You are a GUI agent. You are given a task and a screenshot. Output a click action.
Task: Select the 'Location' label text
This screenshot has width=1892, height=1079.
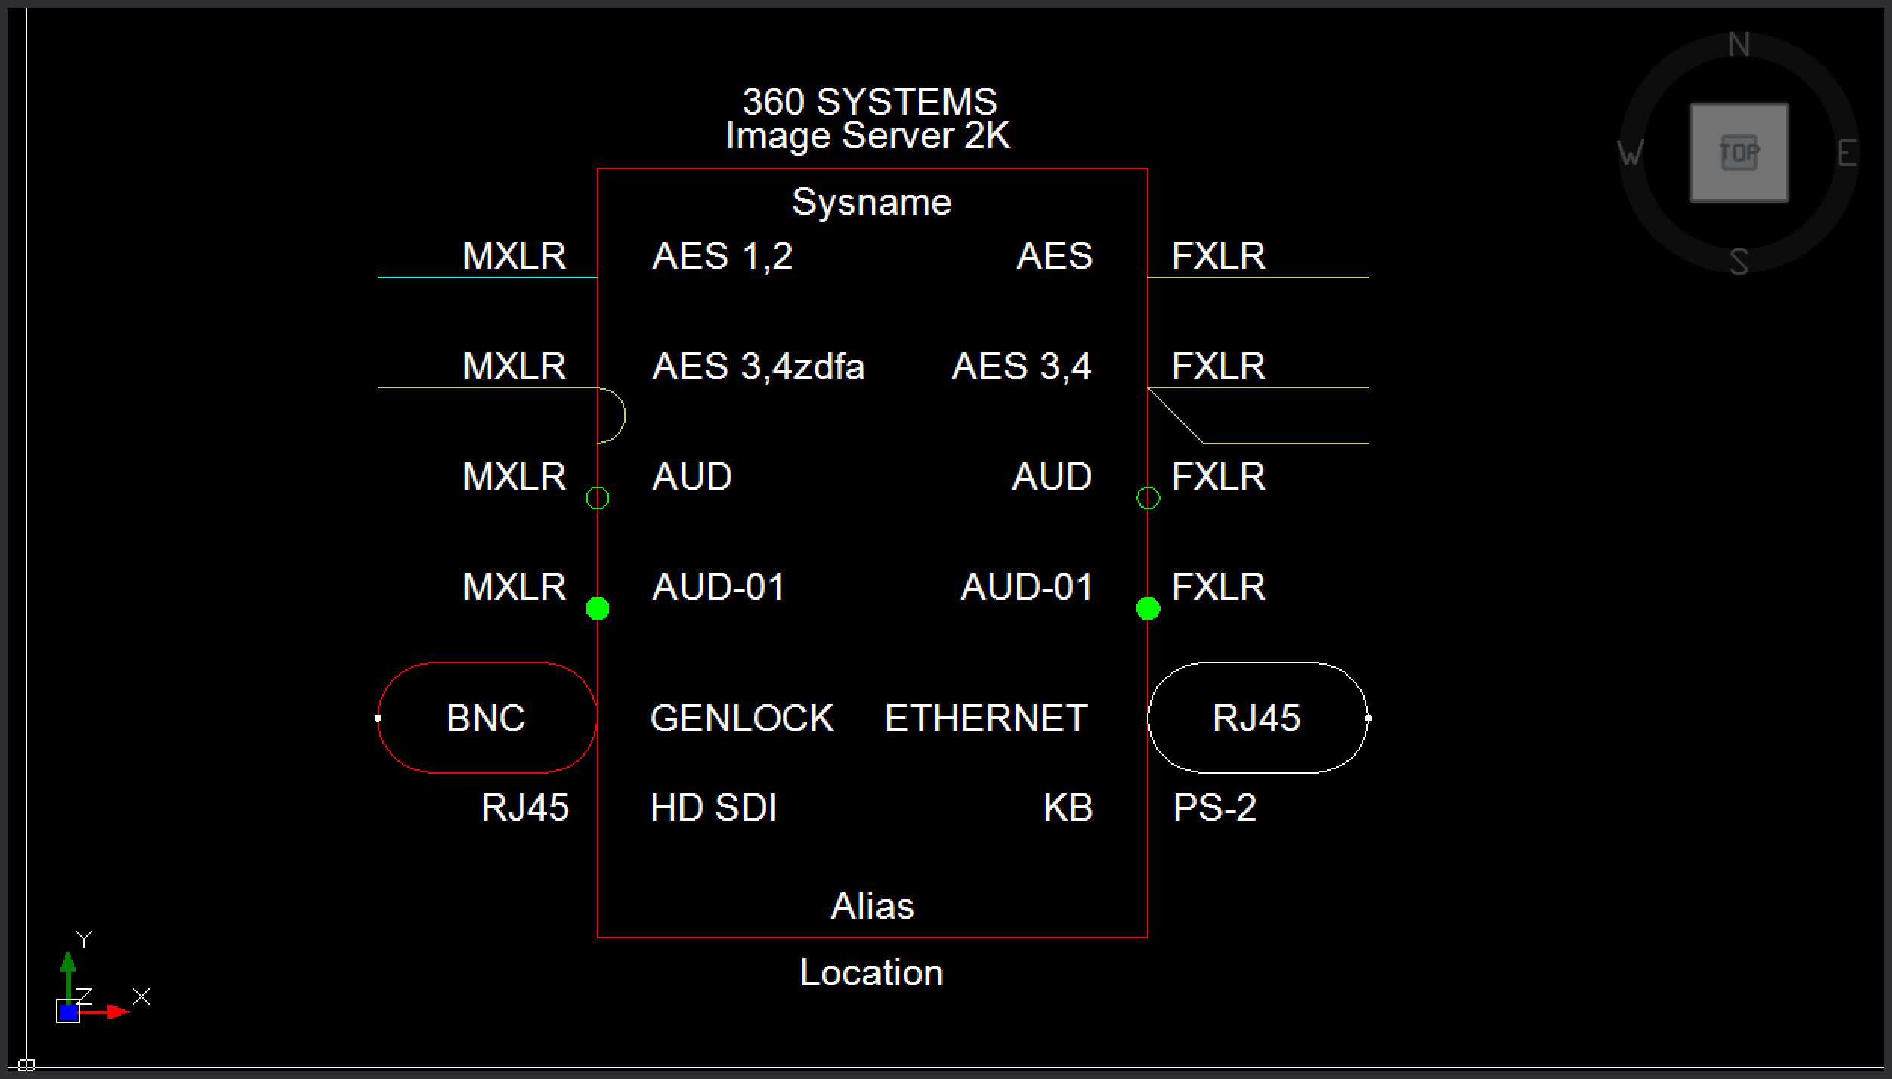click(872, 972)
